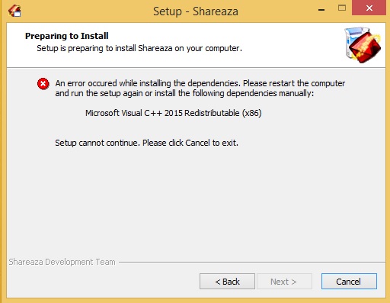Click the "and run the setup again" line

[184, 93]
